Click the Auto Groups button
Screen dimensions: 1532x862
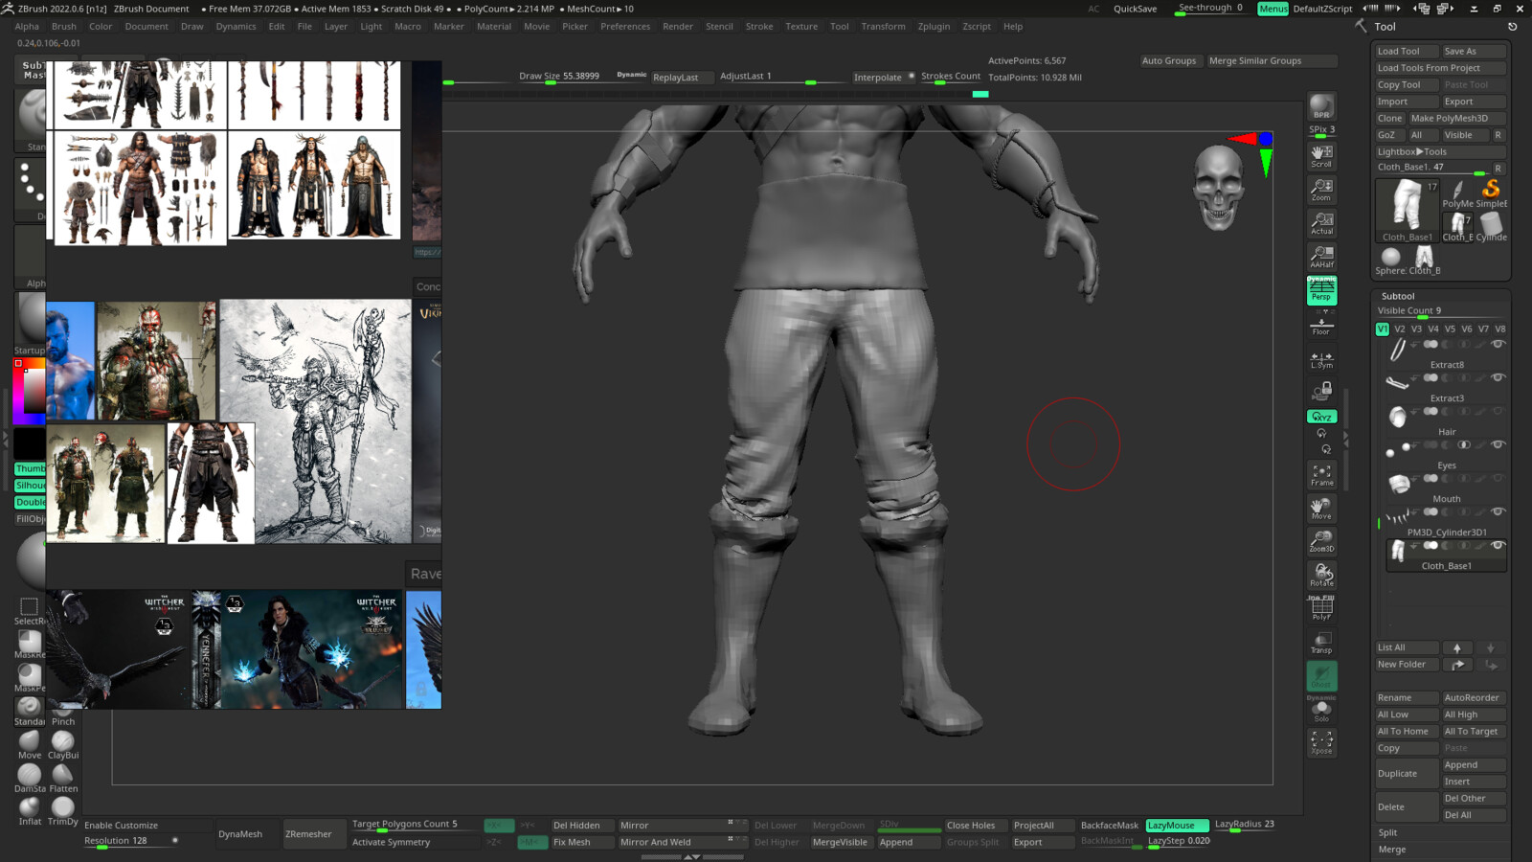pos(1168,60)
